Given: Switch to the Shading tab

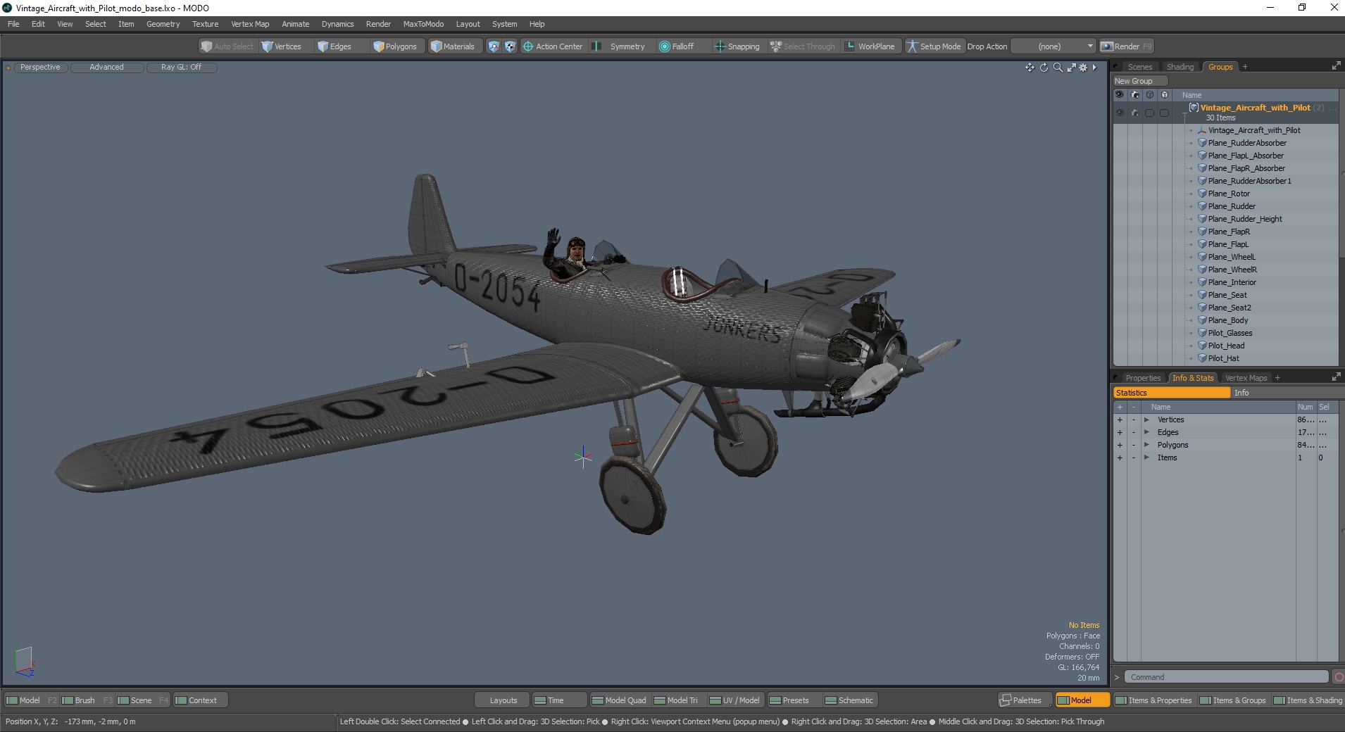Looking at the screenshot, I should tap(1180, 67).
